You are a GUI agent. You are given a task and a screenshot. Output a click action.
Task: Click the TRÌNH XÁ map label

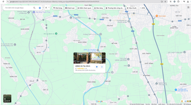(x=6, y=64)
